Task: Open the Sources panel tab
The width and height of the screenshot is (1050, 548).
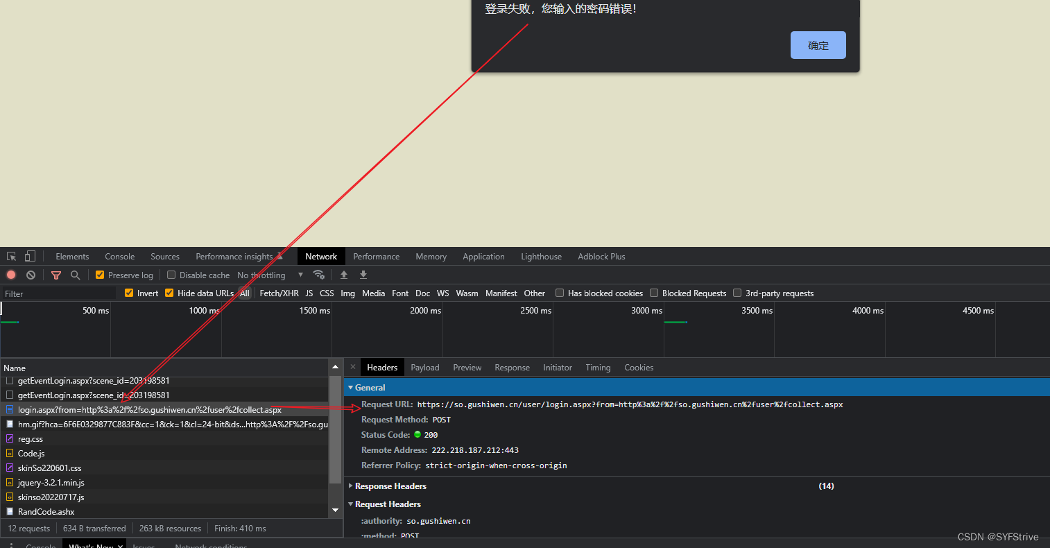Action: [165, 256]
